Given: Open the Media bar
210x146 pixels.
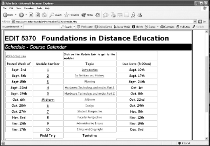Looking at the screenshot, I should click(87, 15).
